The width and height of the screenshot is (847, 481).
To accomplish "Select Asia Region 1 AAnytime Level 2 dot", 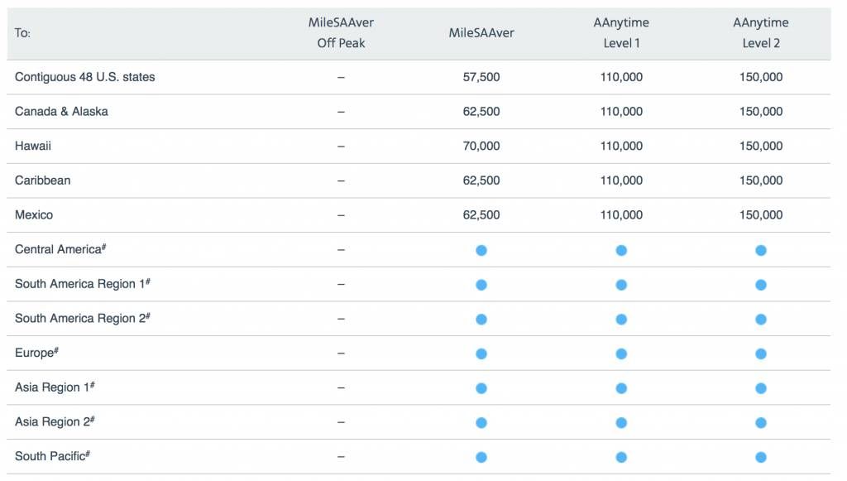I will pos(761,388).
